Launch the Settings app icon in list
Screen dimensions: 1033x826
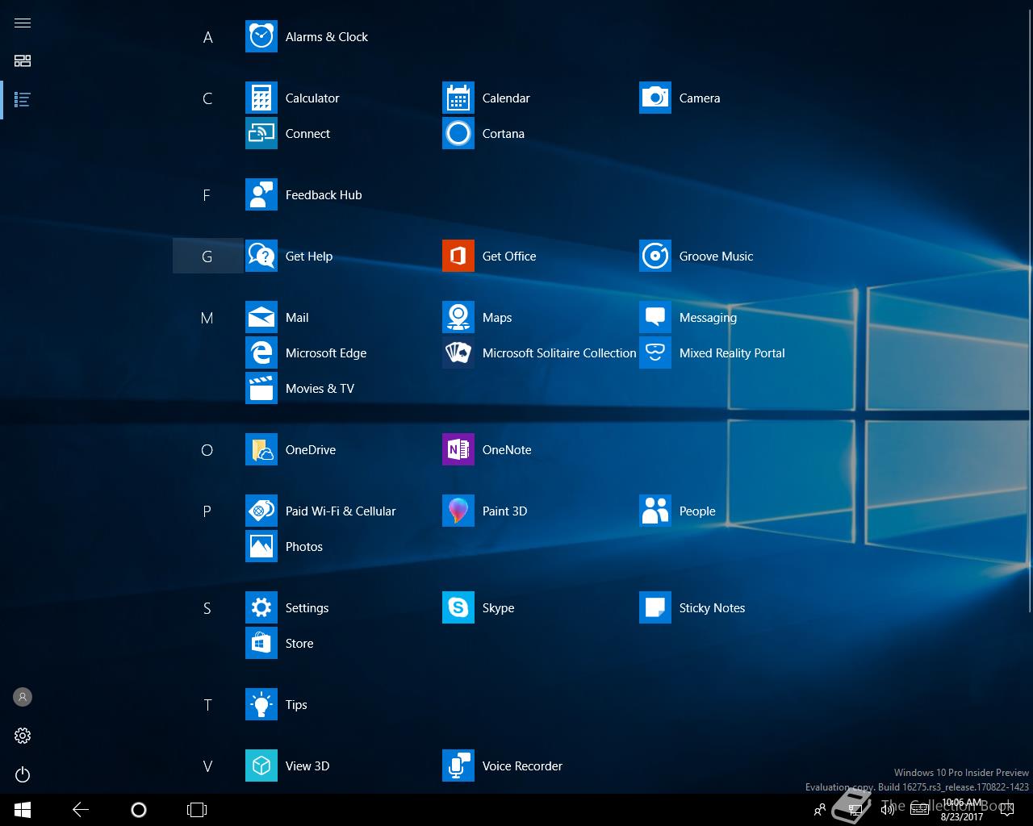(x=261, y=607)
